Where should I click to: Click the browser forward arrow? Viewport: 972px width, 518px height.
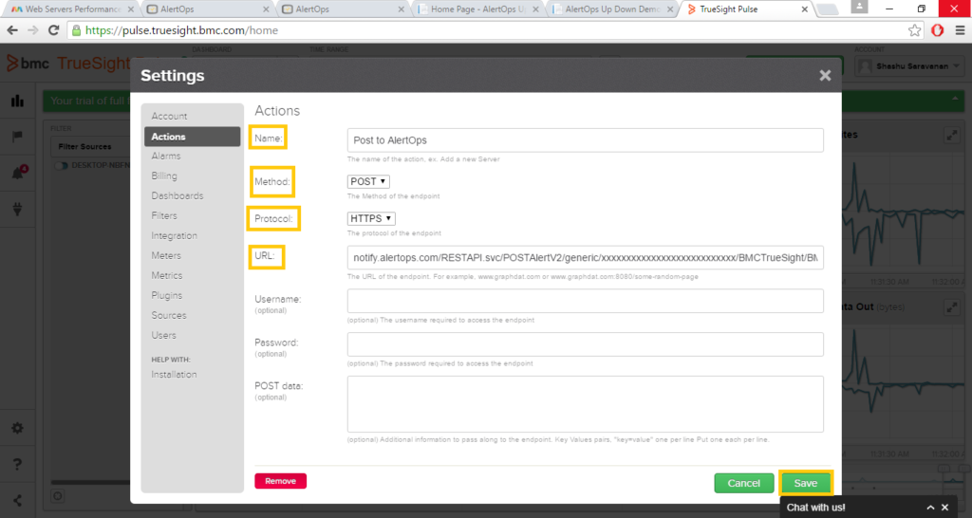click(x=33, y=30)
